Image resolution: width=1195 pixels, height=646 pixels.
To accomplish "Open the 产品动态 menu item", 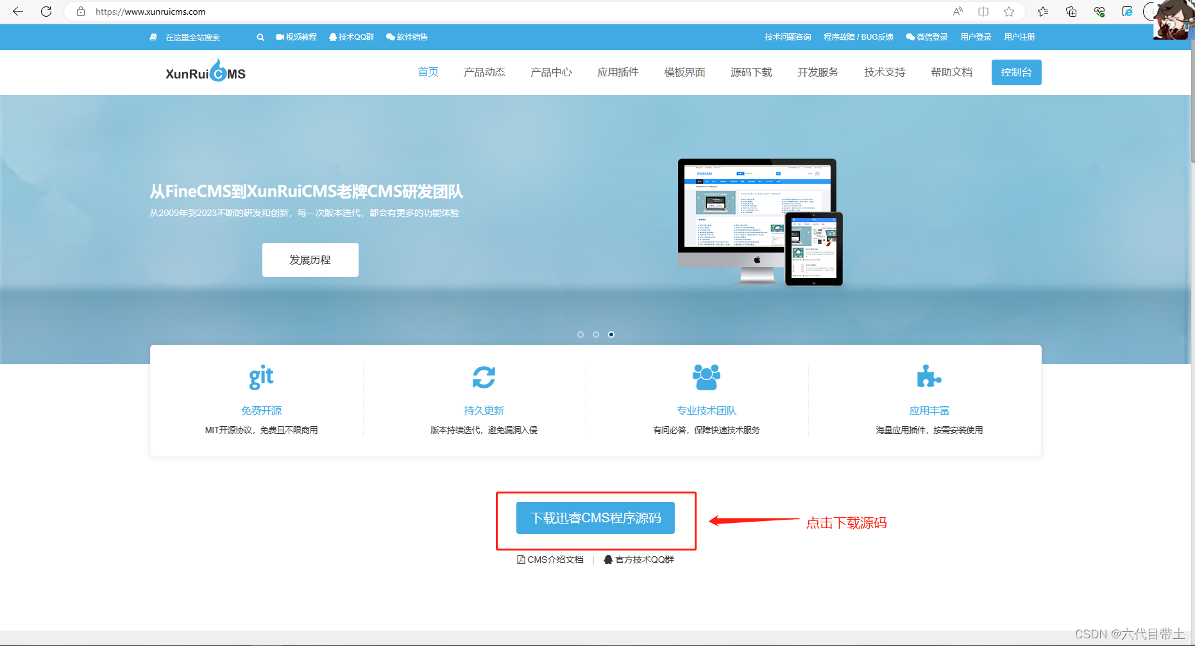I will point(484,72).
